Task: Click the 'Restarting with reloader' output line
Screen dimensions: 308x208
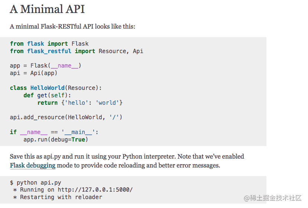Action: pos(58,197)
